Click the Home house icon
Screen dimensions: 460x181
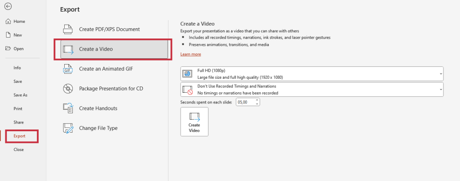[x=8, y=22]
